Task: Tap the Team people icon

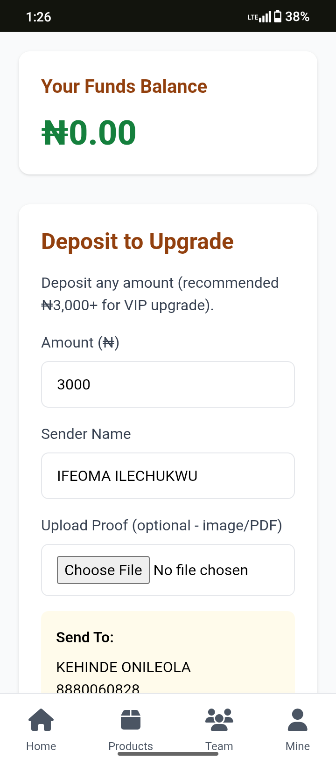Action: (219, 719)
